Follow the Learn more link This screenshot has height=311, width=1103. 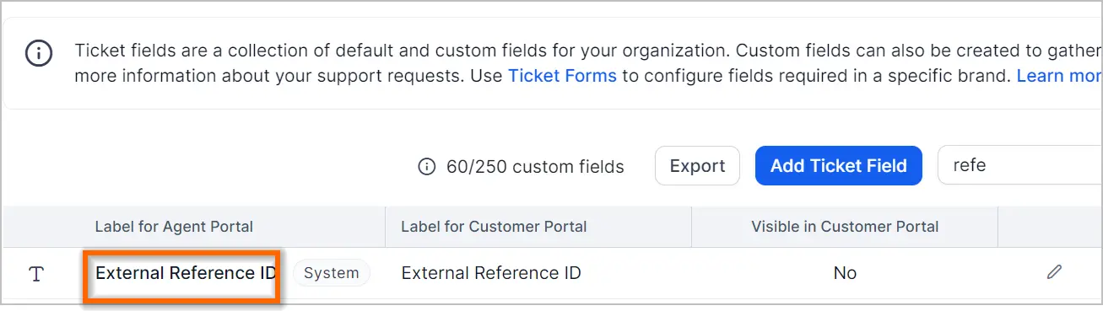point(1059,76)
